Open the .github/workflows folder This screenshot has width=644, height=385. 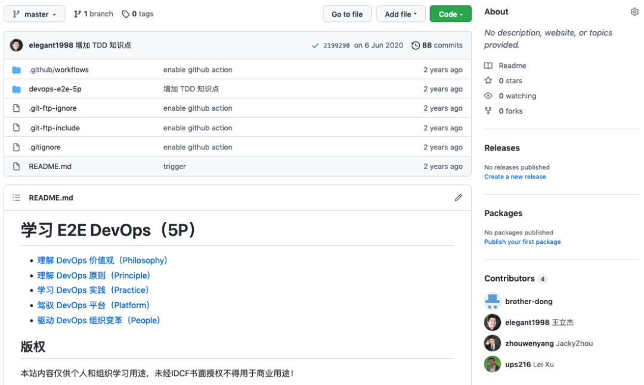[58, 70]
